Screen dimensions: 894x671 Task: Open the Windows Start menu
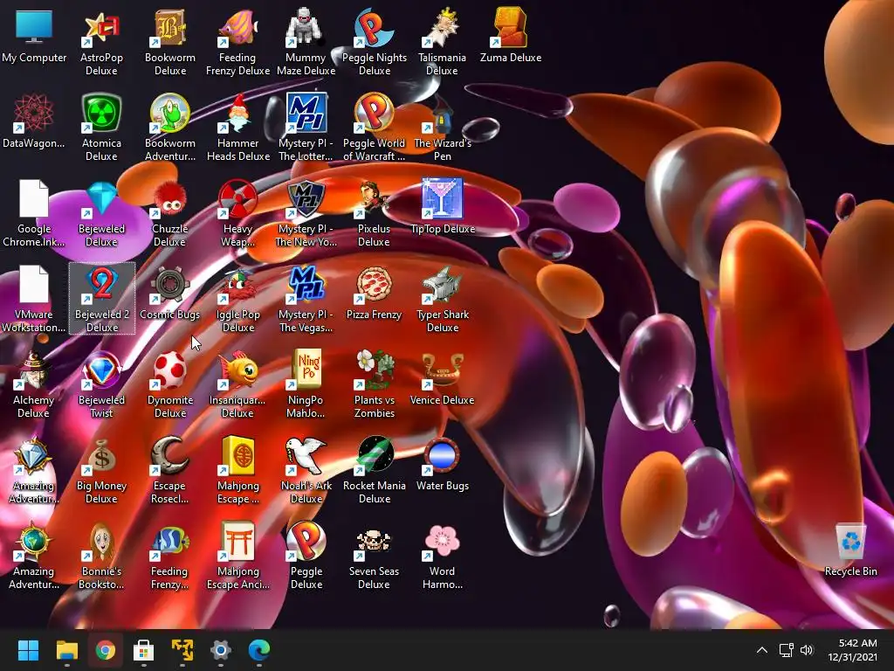tap(28, 650)
